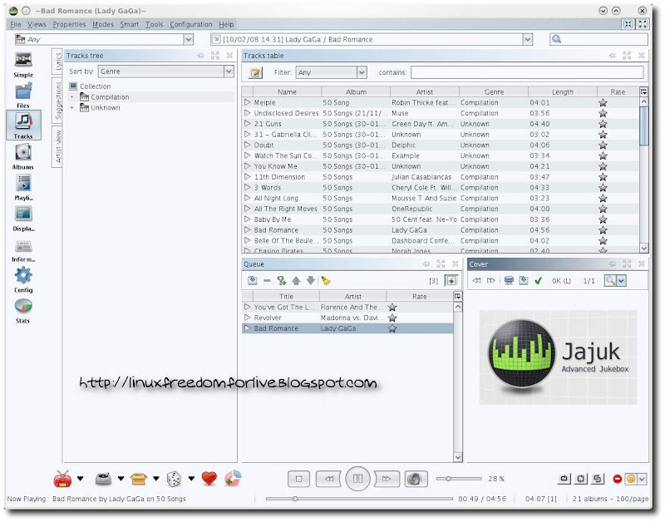Image resolution: width=665 pixels, height=522 pixels.
Task: Open the Smart menu
Action: pyautogui.click(x=129, y=24)
